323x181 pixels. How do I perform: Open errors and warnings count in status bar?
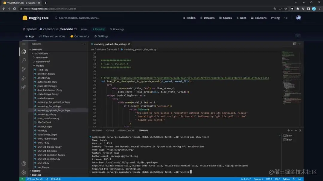pos(56,179)
